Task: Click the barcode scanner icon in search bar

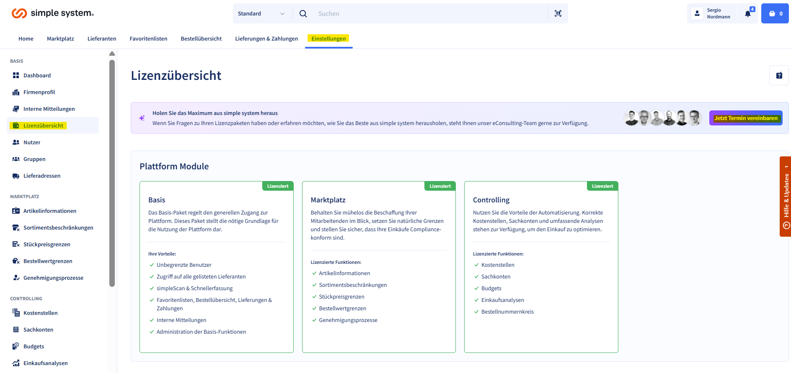Action: tap(558, 13)
